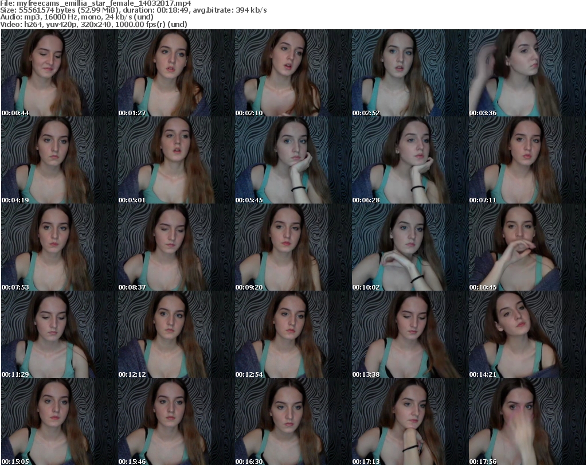Select the thumbnail frame at 00:06:28

pos(410,160)
